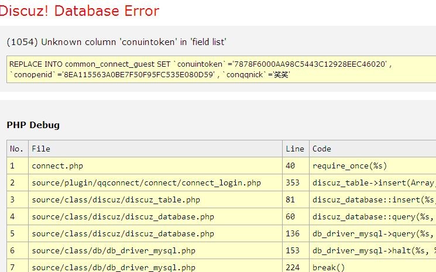The width and height of the screenshot is (436, 272).
Task: Click the 'break()' code cell
Action: pos(373,266)
